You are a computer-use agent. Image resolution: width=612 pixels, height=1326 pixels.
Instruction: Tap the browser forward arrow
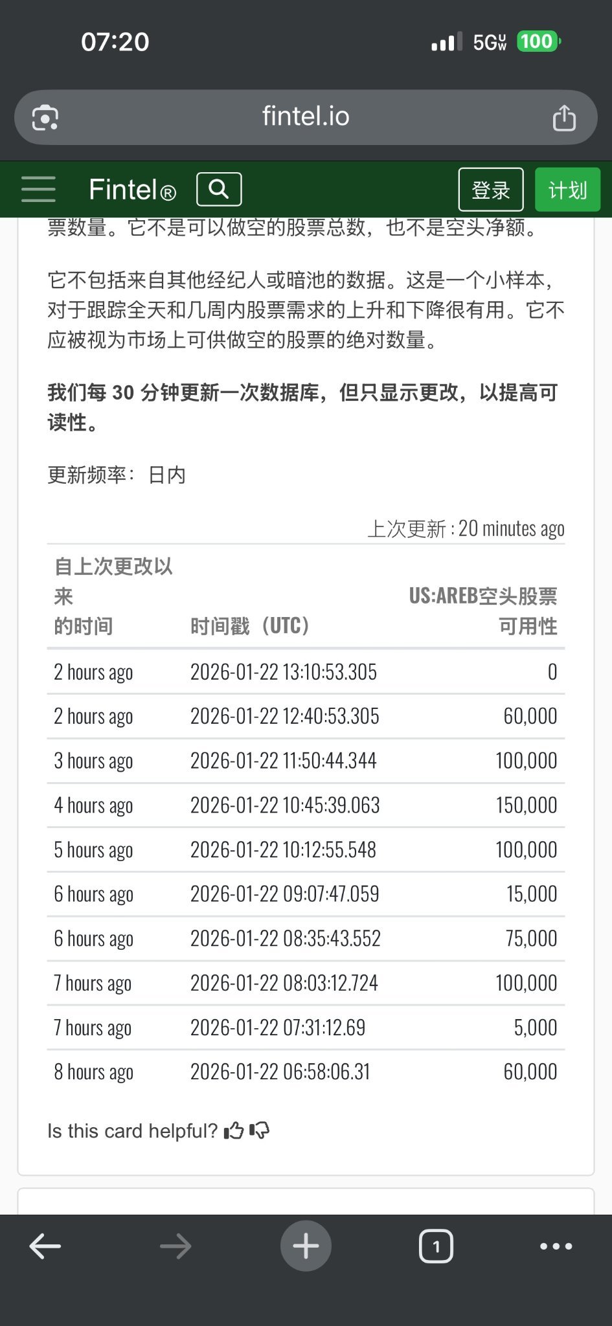point(176,1246)
